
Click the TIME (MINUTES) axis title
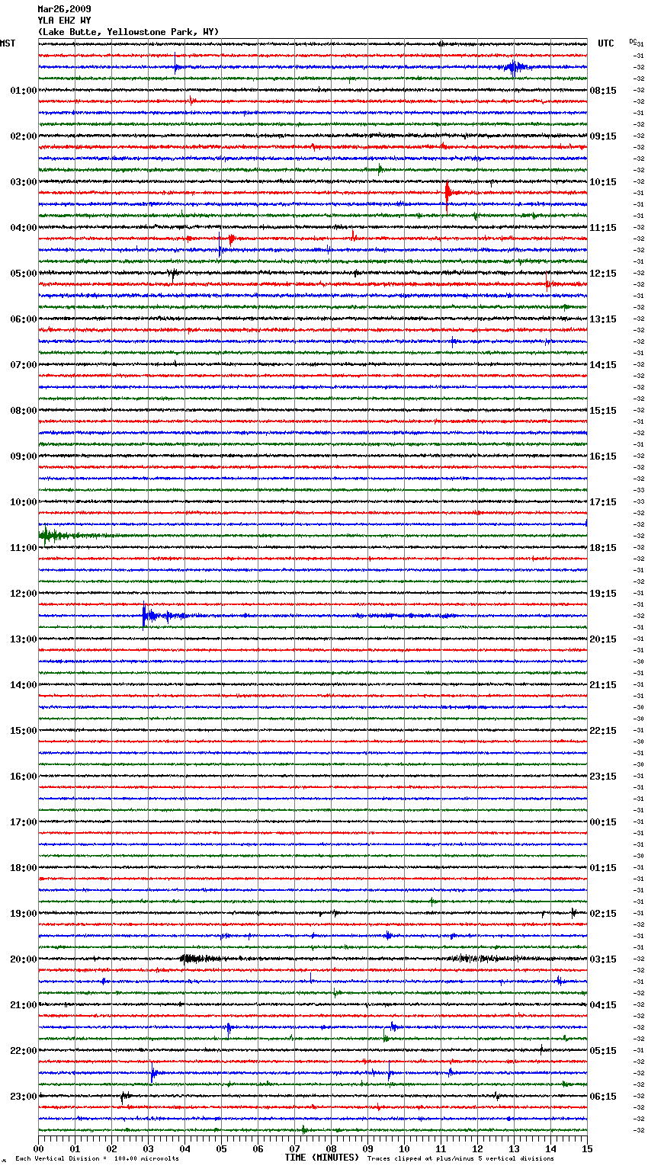322,1158
